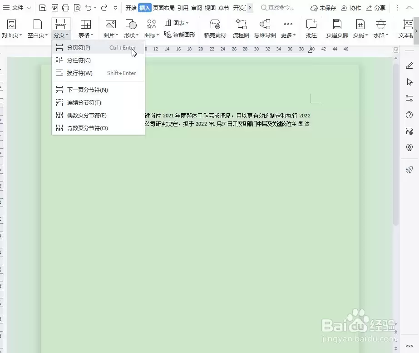Viewport: 419px width, 353px height.
Task: Click the Cover Page (封面页) icon
Action: point(11,25)
